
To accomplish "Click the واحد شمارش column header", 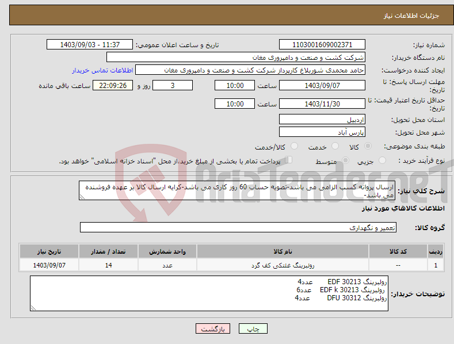I will click(167, 251).
